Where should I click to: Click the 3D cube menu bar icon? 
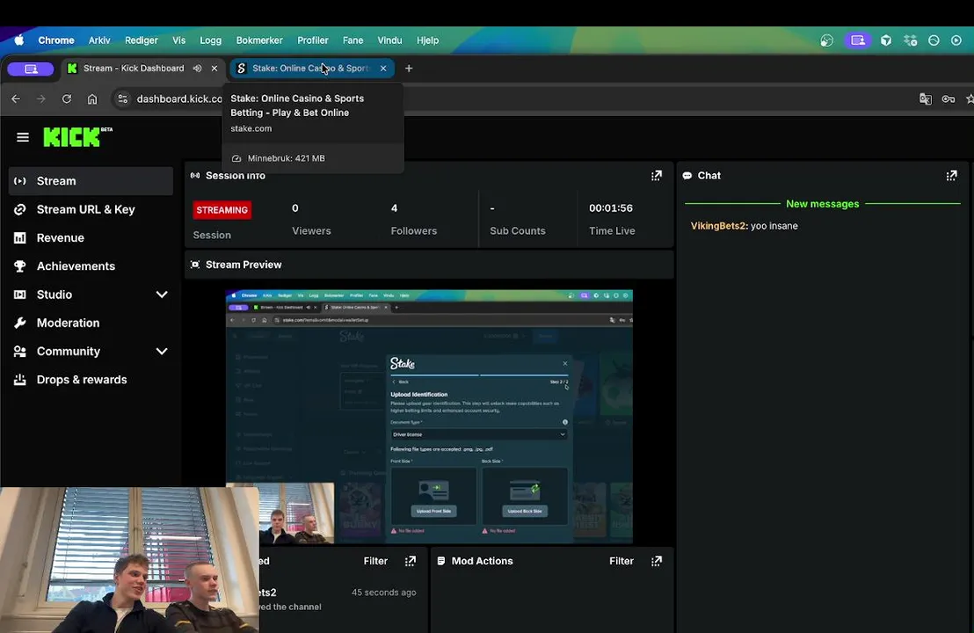pyautogui.click(x=886, y=40)
